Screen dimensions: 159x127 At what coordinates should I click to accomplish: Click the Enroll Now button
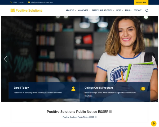pyautogui.click(x=141, y=2)
